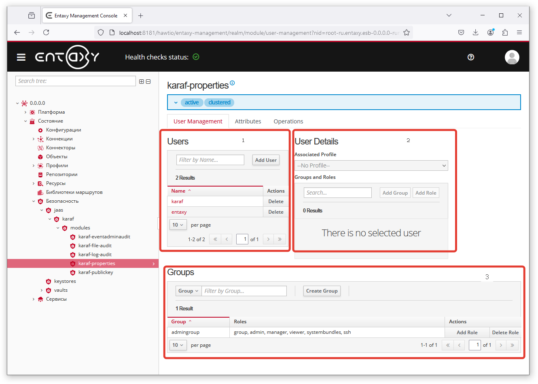This screenshot has height=384, width=538.
Task: List all browser tabs dropdown arrow
Action: point(449,15)
